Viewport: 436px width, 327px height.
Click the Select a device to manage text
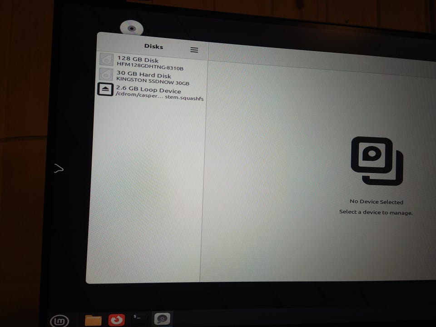click(x=376, y=212)
